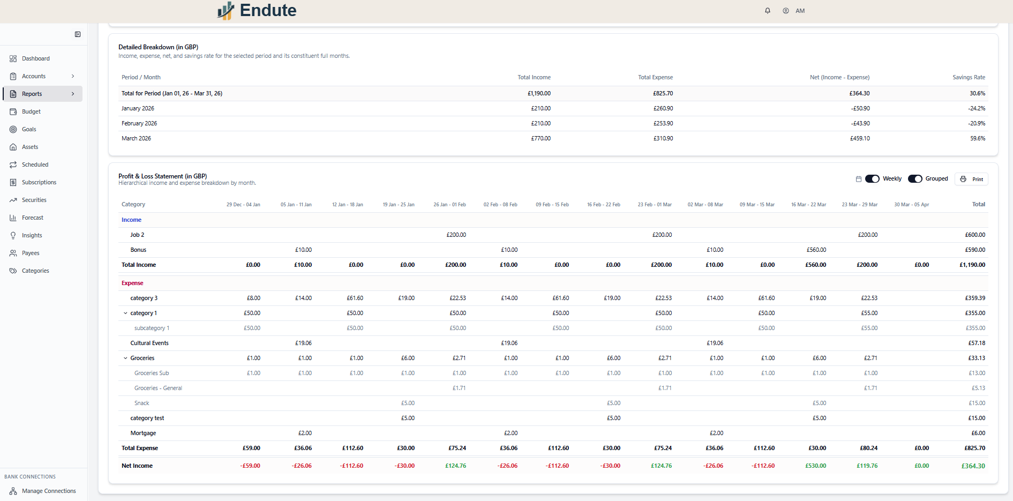1013x501 pixels.
Task: Open the user profile icon
Action: coord(786,11)
